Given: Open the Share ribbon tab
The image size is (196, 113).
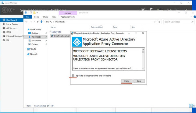Looking at the screenshot, I should [45, 17].
